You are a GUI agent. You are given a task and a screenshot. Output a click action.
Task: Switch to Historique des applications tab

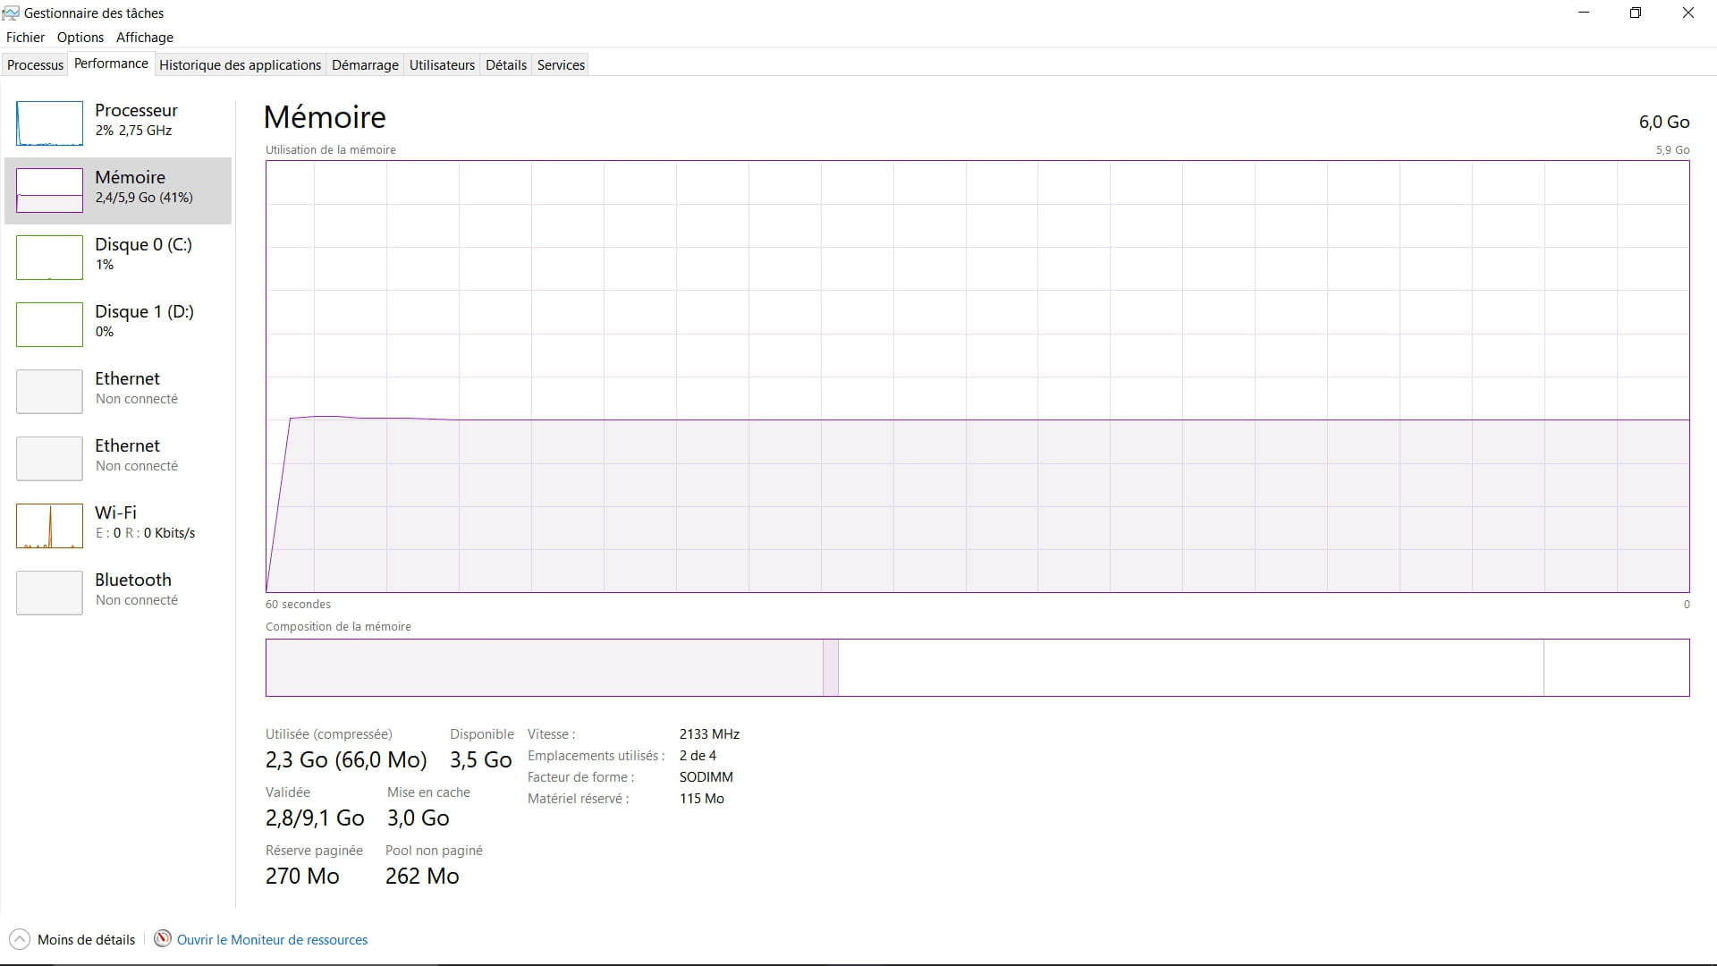(x=240, y=65)
